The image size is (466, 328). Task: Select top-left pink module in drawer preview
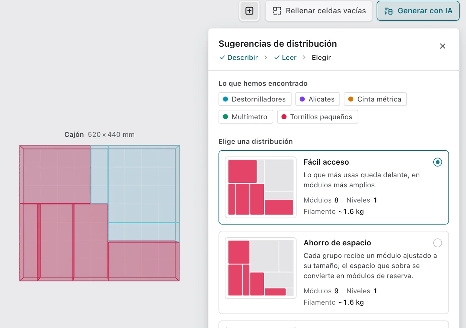(55, 175)
